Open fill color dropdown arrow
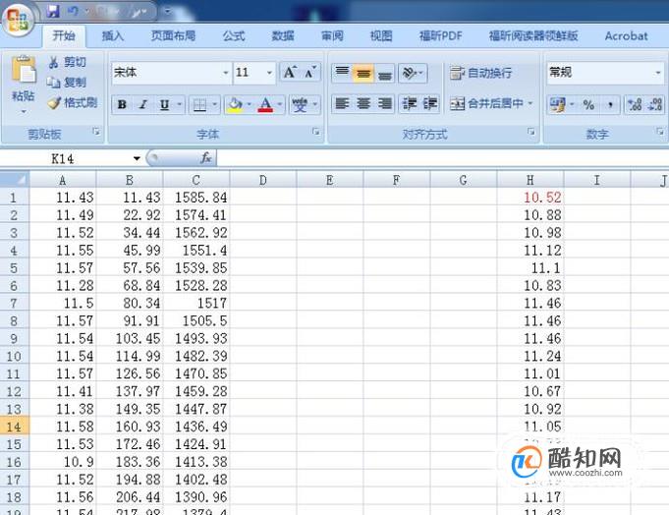Screen dimensions: 669x515 249,104
